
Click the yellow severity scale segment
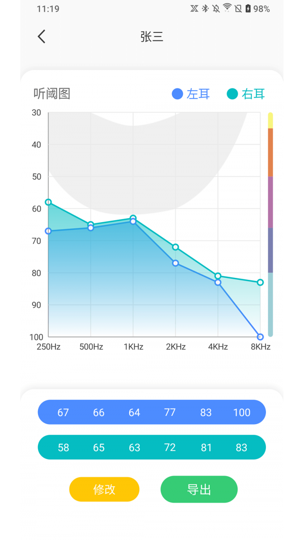tap(271, 120)
